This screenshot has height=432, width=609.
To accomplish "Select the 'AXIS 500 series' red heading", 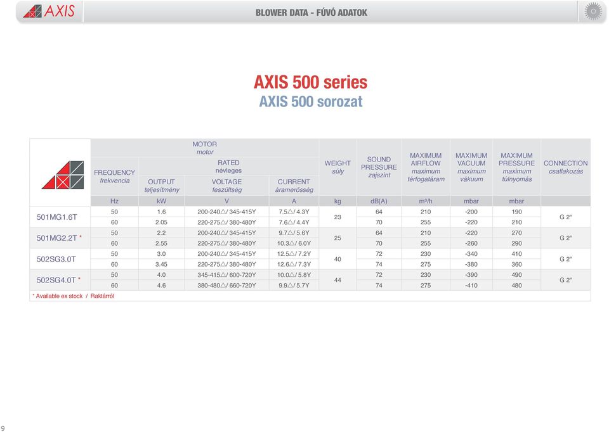I will point(310,82).
